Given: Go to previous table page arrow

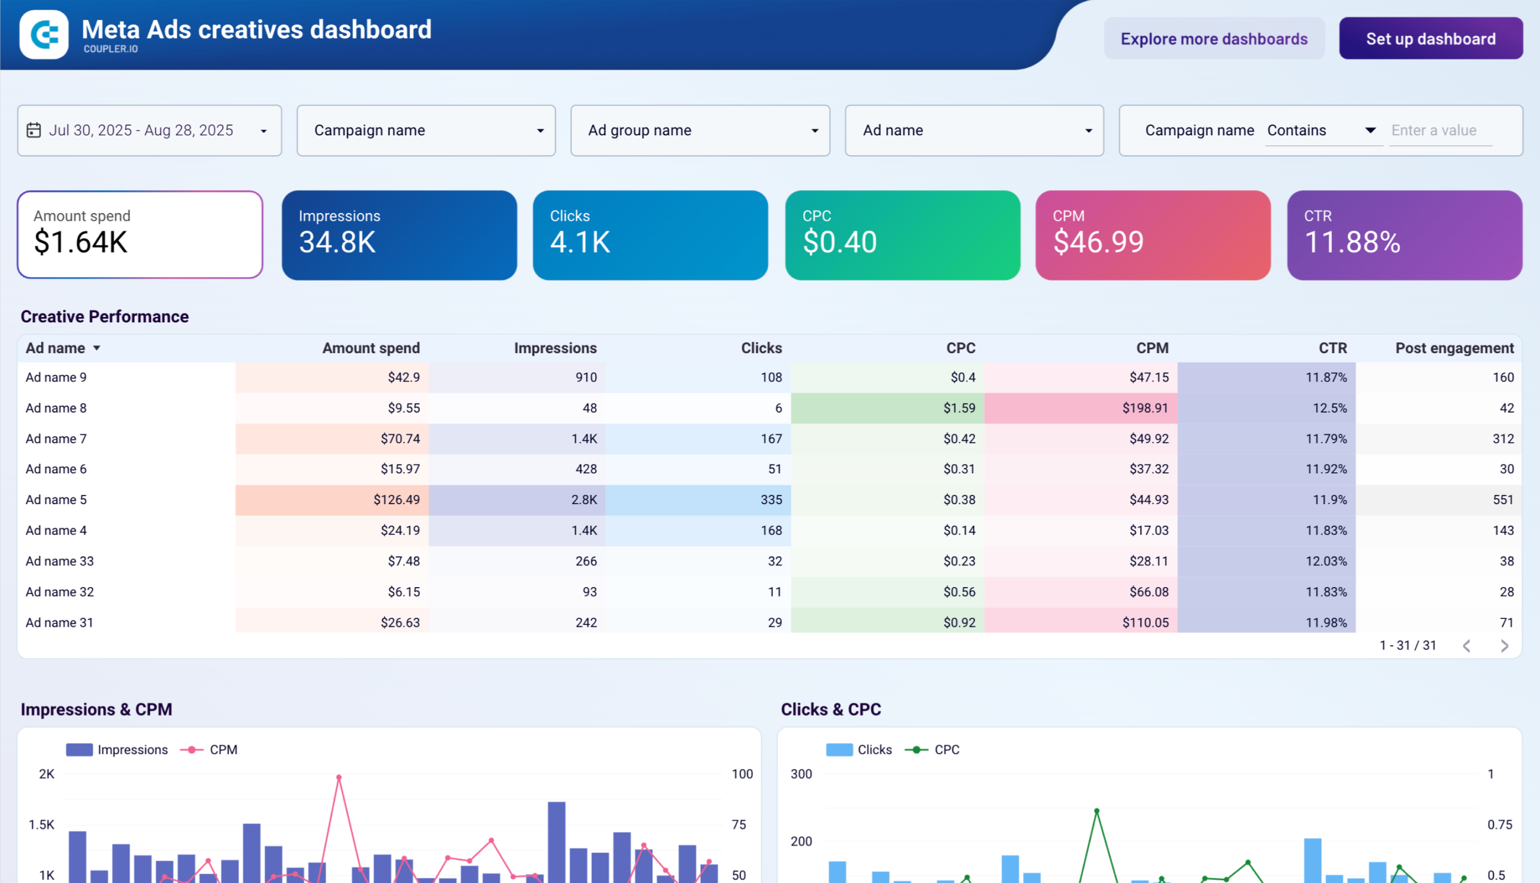Looking at the screenshot, I should (x=1467, y=646).
